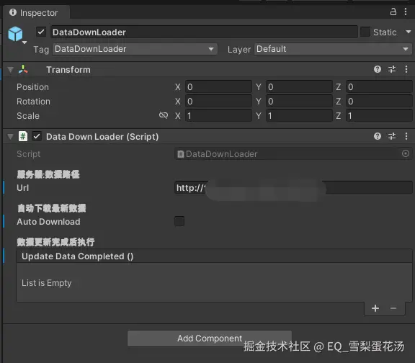Remove an entry from Update Data Completed

pos(393,308)
